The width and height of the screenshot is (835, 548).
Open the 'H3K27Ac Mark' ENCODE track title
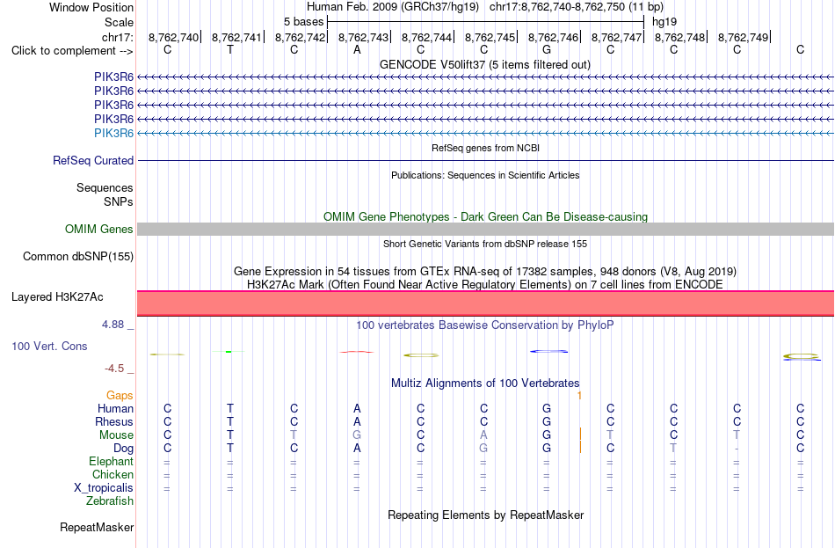[485, 285]
